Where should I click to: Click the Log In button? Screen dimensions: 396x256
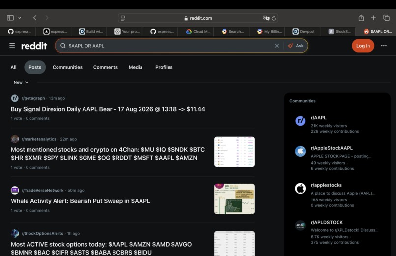point(363,46)
